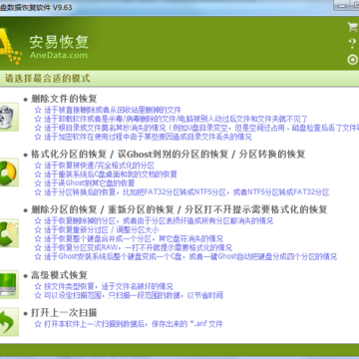Viewport: 359px width, 359px height.
Task: Select the deleted files recovery trash icon
Action: click(x=9, y=117)
